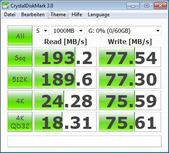Start the 512K benchmark test

click(x=20, y=79)
